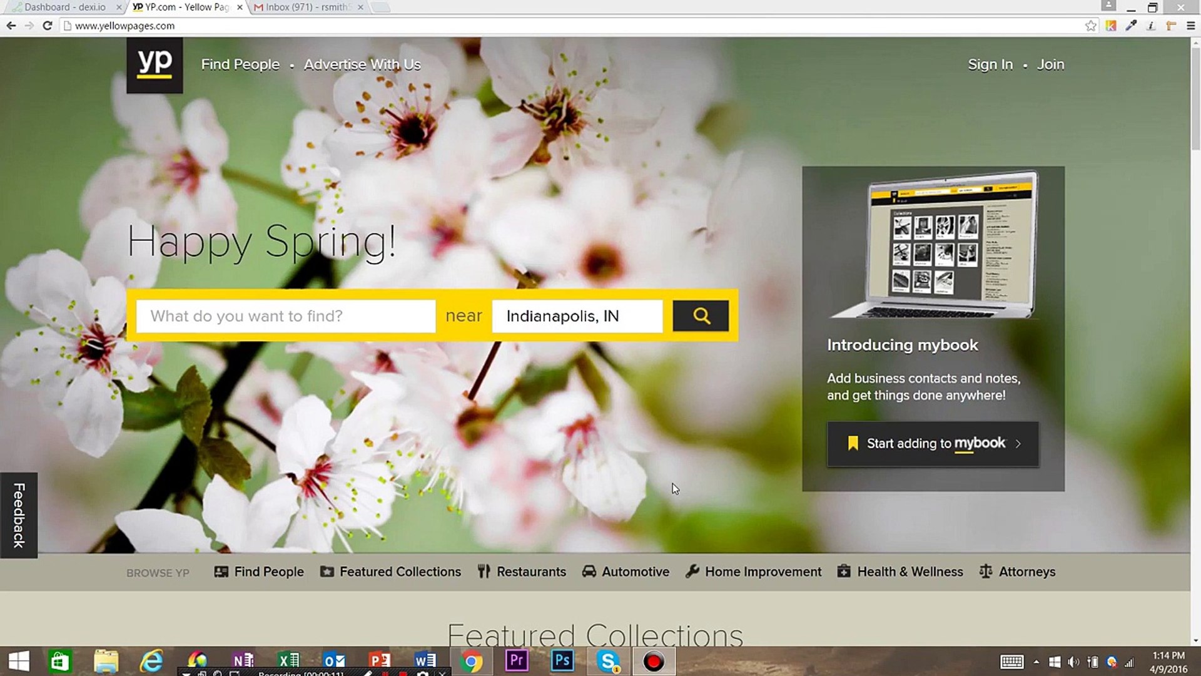Click the page vertical scrollbar thumb
1201x676 pixels.
(1195, 100)
